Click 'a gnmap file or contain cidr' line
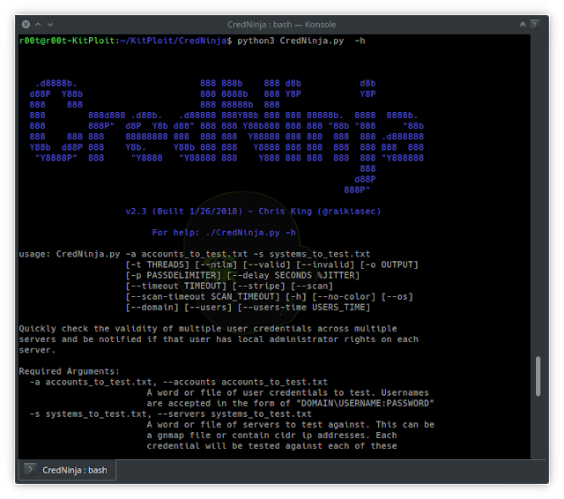The image size is (564, 499). coord(272,436)
